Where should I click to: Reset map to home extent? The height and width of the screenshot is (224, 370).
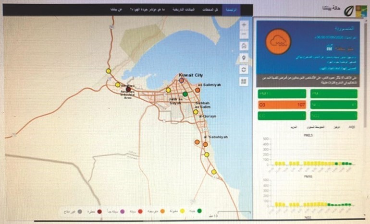click(x=244, y=46)
